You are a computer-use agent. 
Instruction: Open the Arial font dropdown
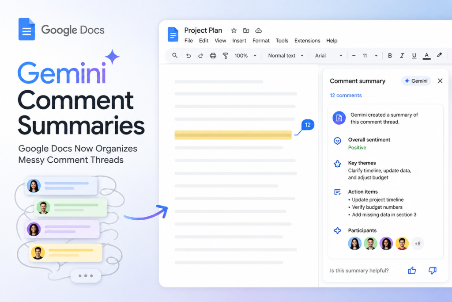pos(328,56)
